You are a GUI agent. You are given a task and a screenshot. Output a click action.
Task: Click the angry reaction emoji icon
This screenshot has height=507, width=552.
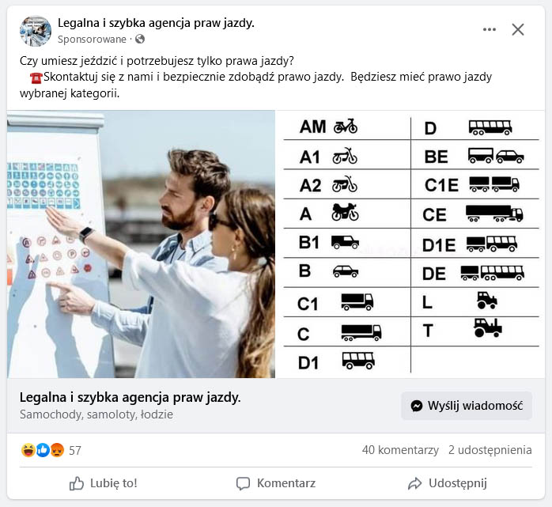57,450
